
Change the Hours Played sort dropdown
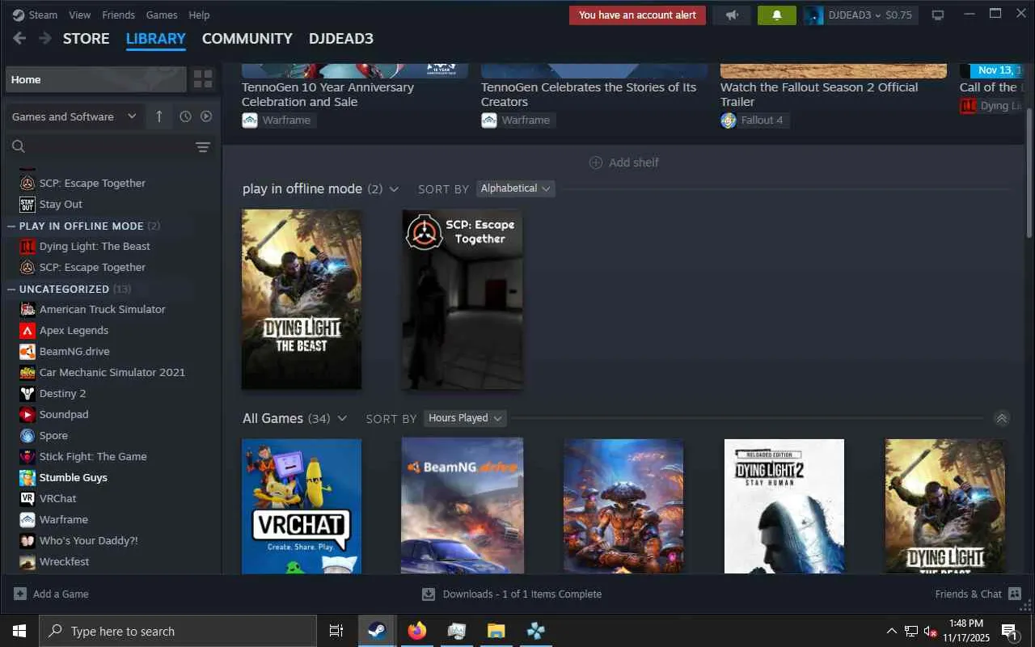tap(466, 418)
